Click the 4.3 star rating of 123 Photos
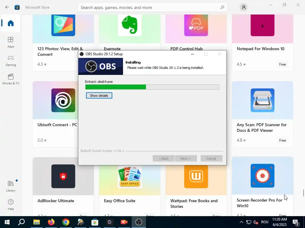Screen dimensions: 305x228 click(42, 64)
